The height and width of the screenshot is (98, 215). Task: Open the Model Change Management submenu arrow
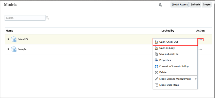click(x=196, y=79)
